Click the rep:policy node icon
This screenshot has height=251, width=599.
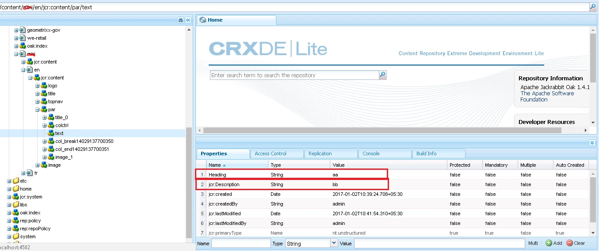(x=16, y=221)
